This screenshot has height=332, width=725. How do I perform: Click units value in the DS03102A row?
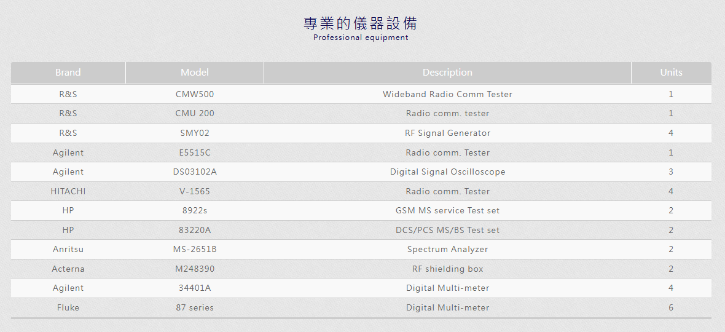[671, 172]
